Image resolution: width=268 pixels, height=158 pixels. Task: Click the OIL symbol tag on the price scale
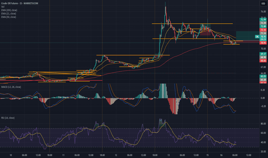(x=257, y=37)
